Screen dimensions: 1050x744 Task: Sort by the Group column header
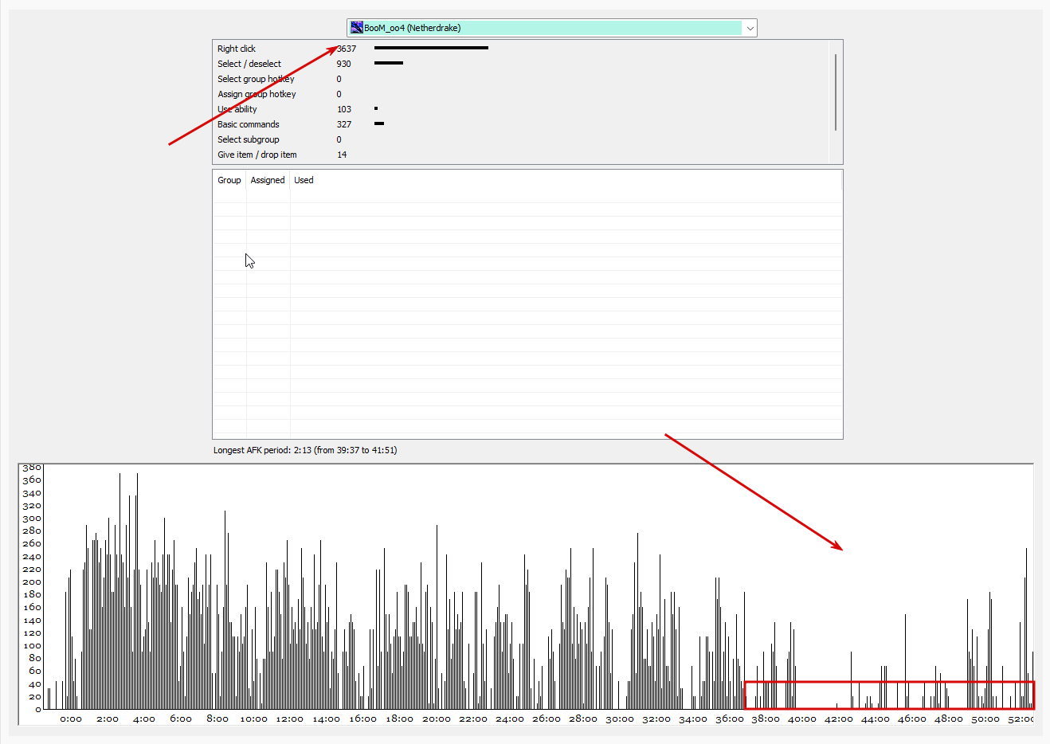coord(229,180)
